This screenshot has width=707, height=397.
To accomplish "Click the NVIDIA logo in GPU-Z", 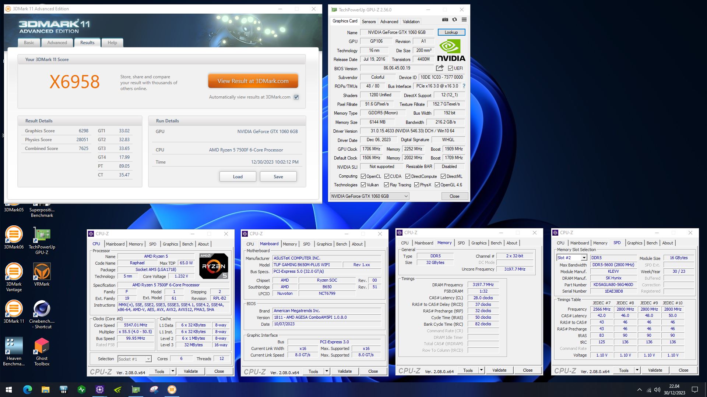I will (x=451, y=50).
